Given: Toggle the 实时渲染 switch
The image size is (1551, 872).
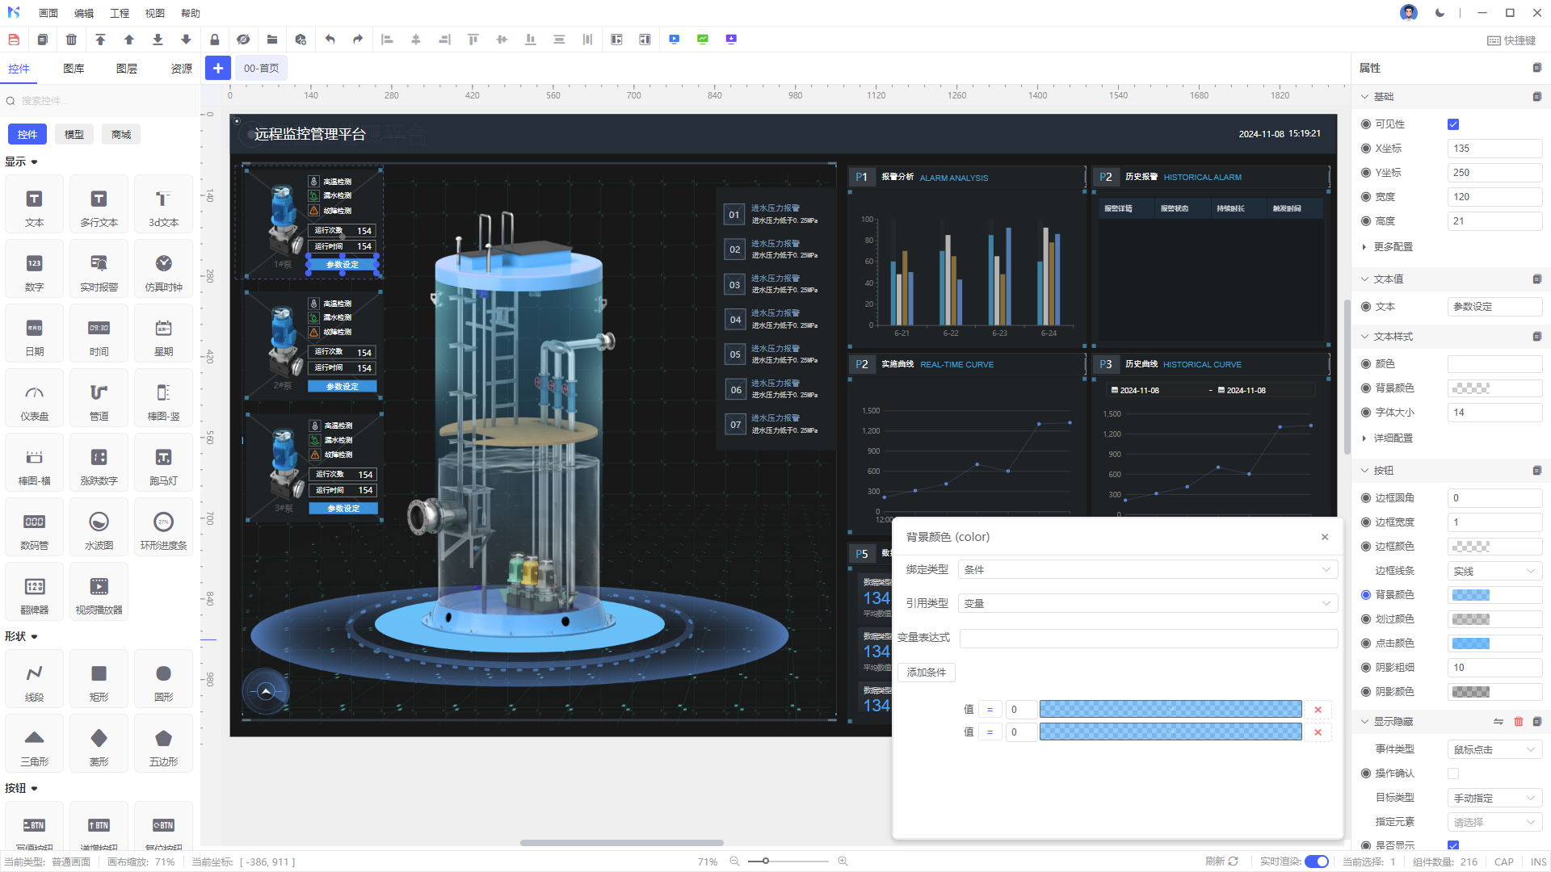Looking at the screenshot, I should coord(1317,862).
